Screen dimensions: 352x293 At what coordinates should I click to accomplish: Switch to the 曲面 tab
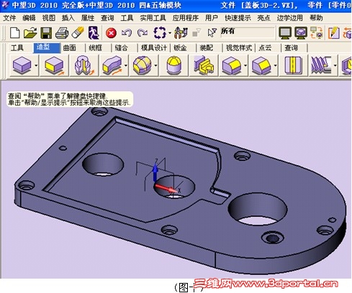(70, 48)
